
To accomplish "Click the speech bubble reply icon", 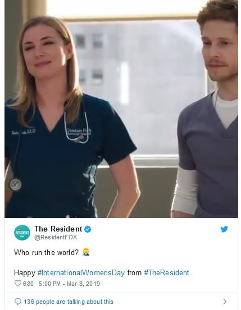I will (18, 302).
